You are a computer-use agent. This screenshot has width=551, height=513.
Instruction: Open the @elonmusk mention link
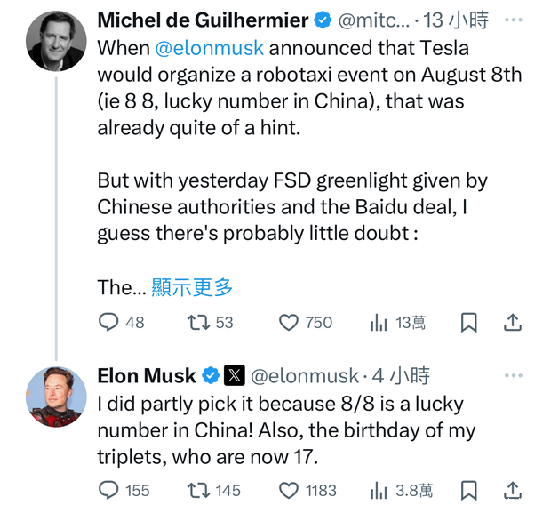[210, 47]
